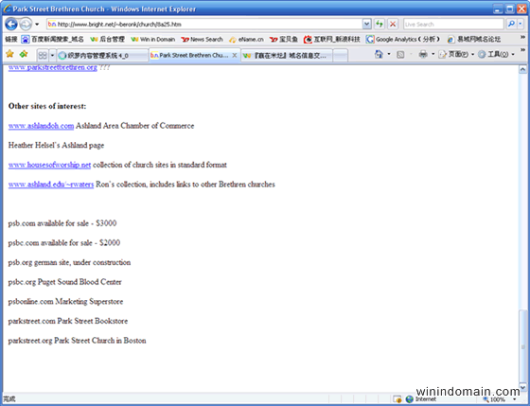Open Favorites Center star icon

(x=9, y=54)
